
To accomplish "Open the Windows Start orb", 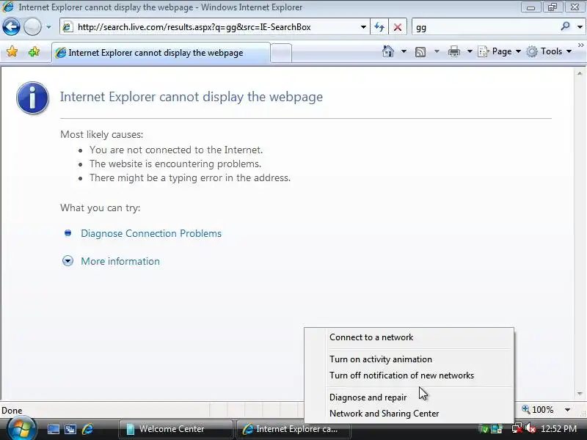I will [22, 429].
